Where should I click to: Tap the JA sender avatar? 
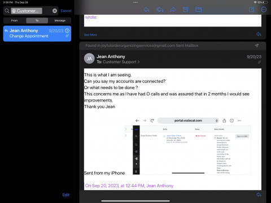click(x=89, y=59)
